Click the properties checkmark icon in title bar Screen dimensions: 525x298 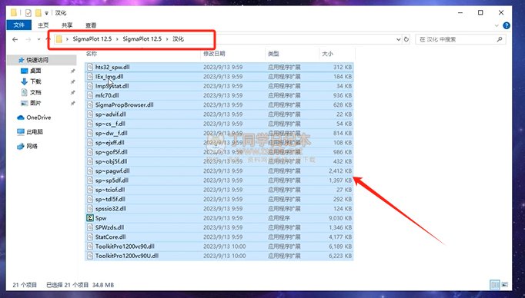tap(28, 13)
